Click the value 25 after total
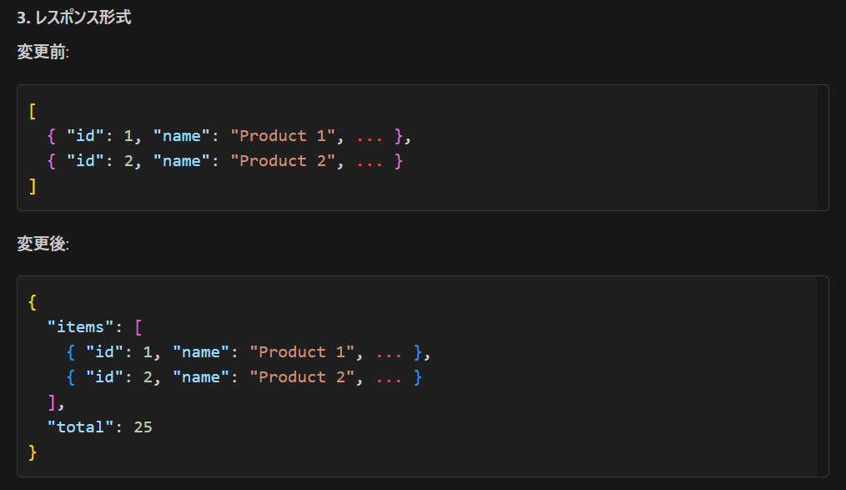 [143, 427]
